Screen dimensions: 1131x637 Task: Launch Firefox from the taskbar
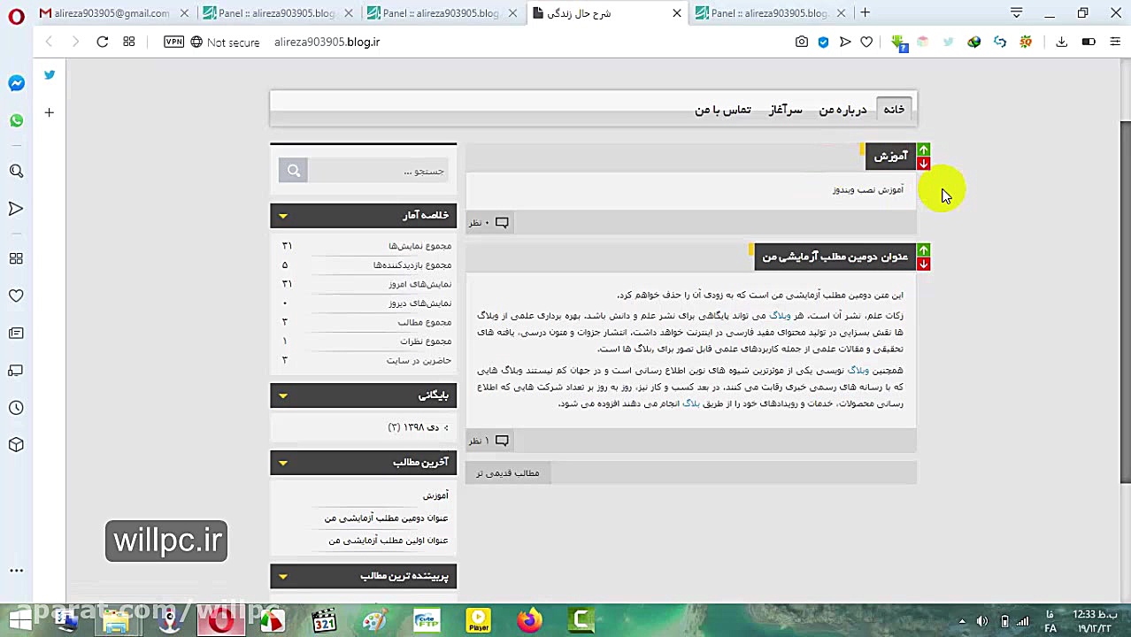(528, 620)
